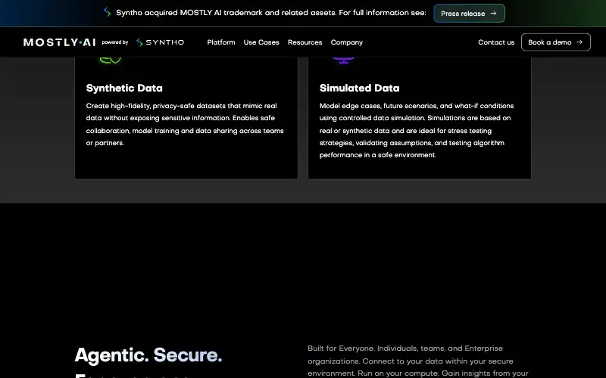Select the Simulated Data heading
This screenshot has width=606, height=378.
(359, 88)
